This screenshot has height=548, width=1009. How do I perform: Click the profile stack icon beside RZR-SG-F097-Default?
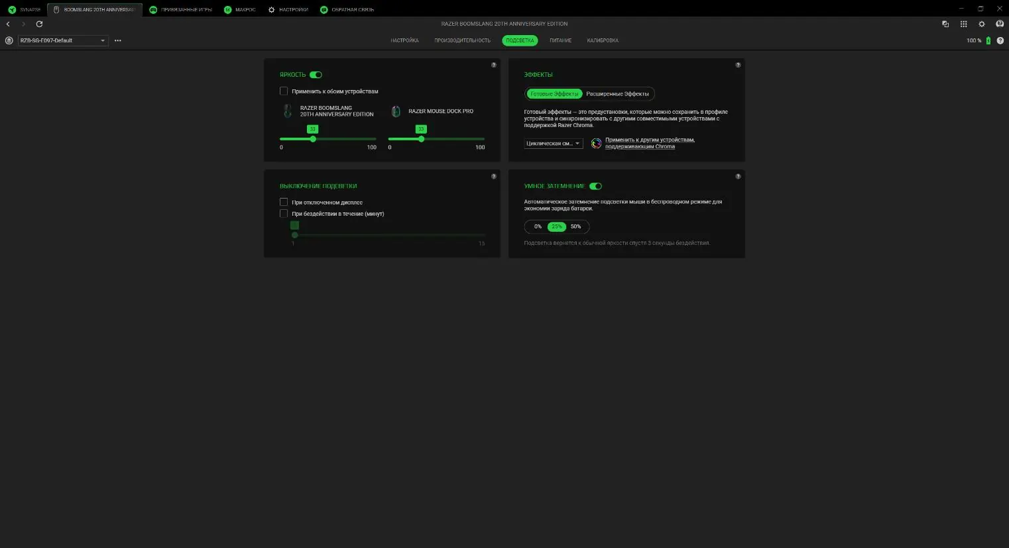(x=9, y=40)
